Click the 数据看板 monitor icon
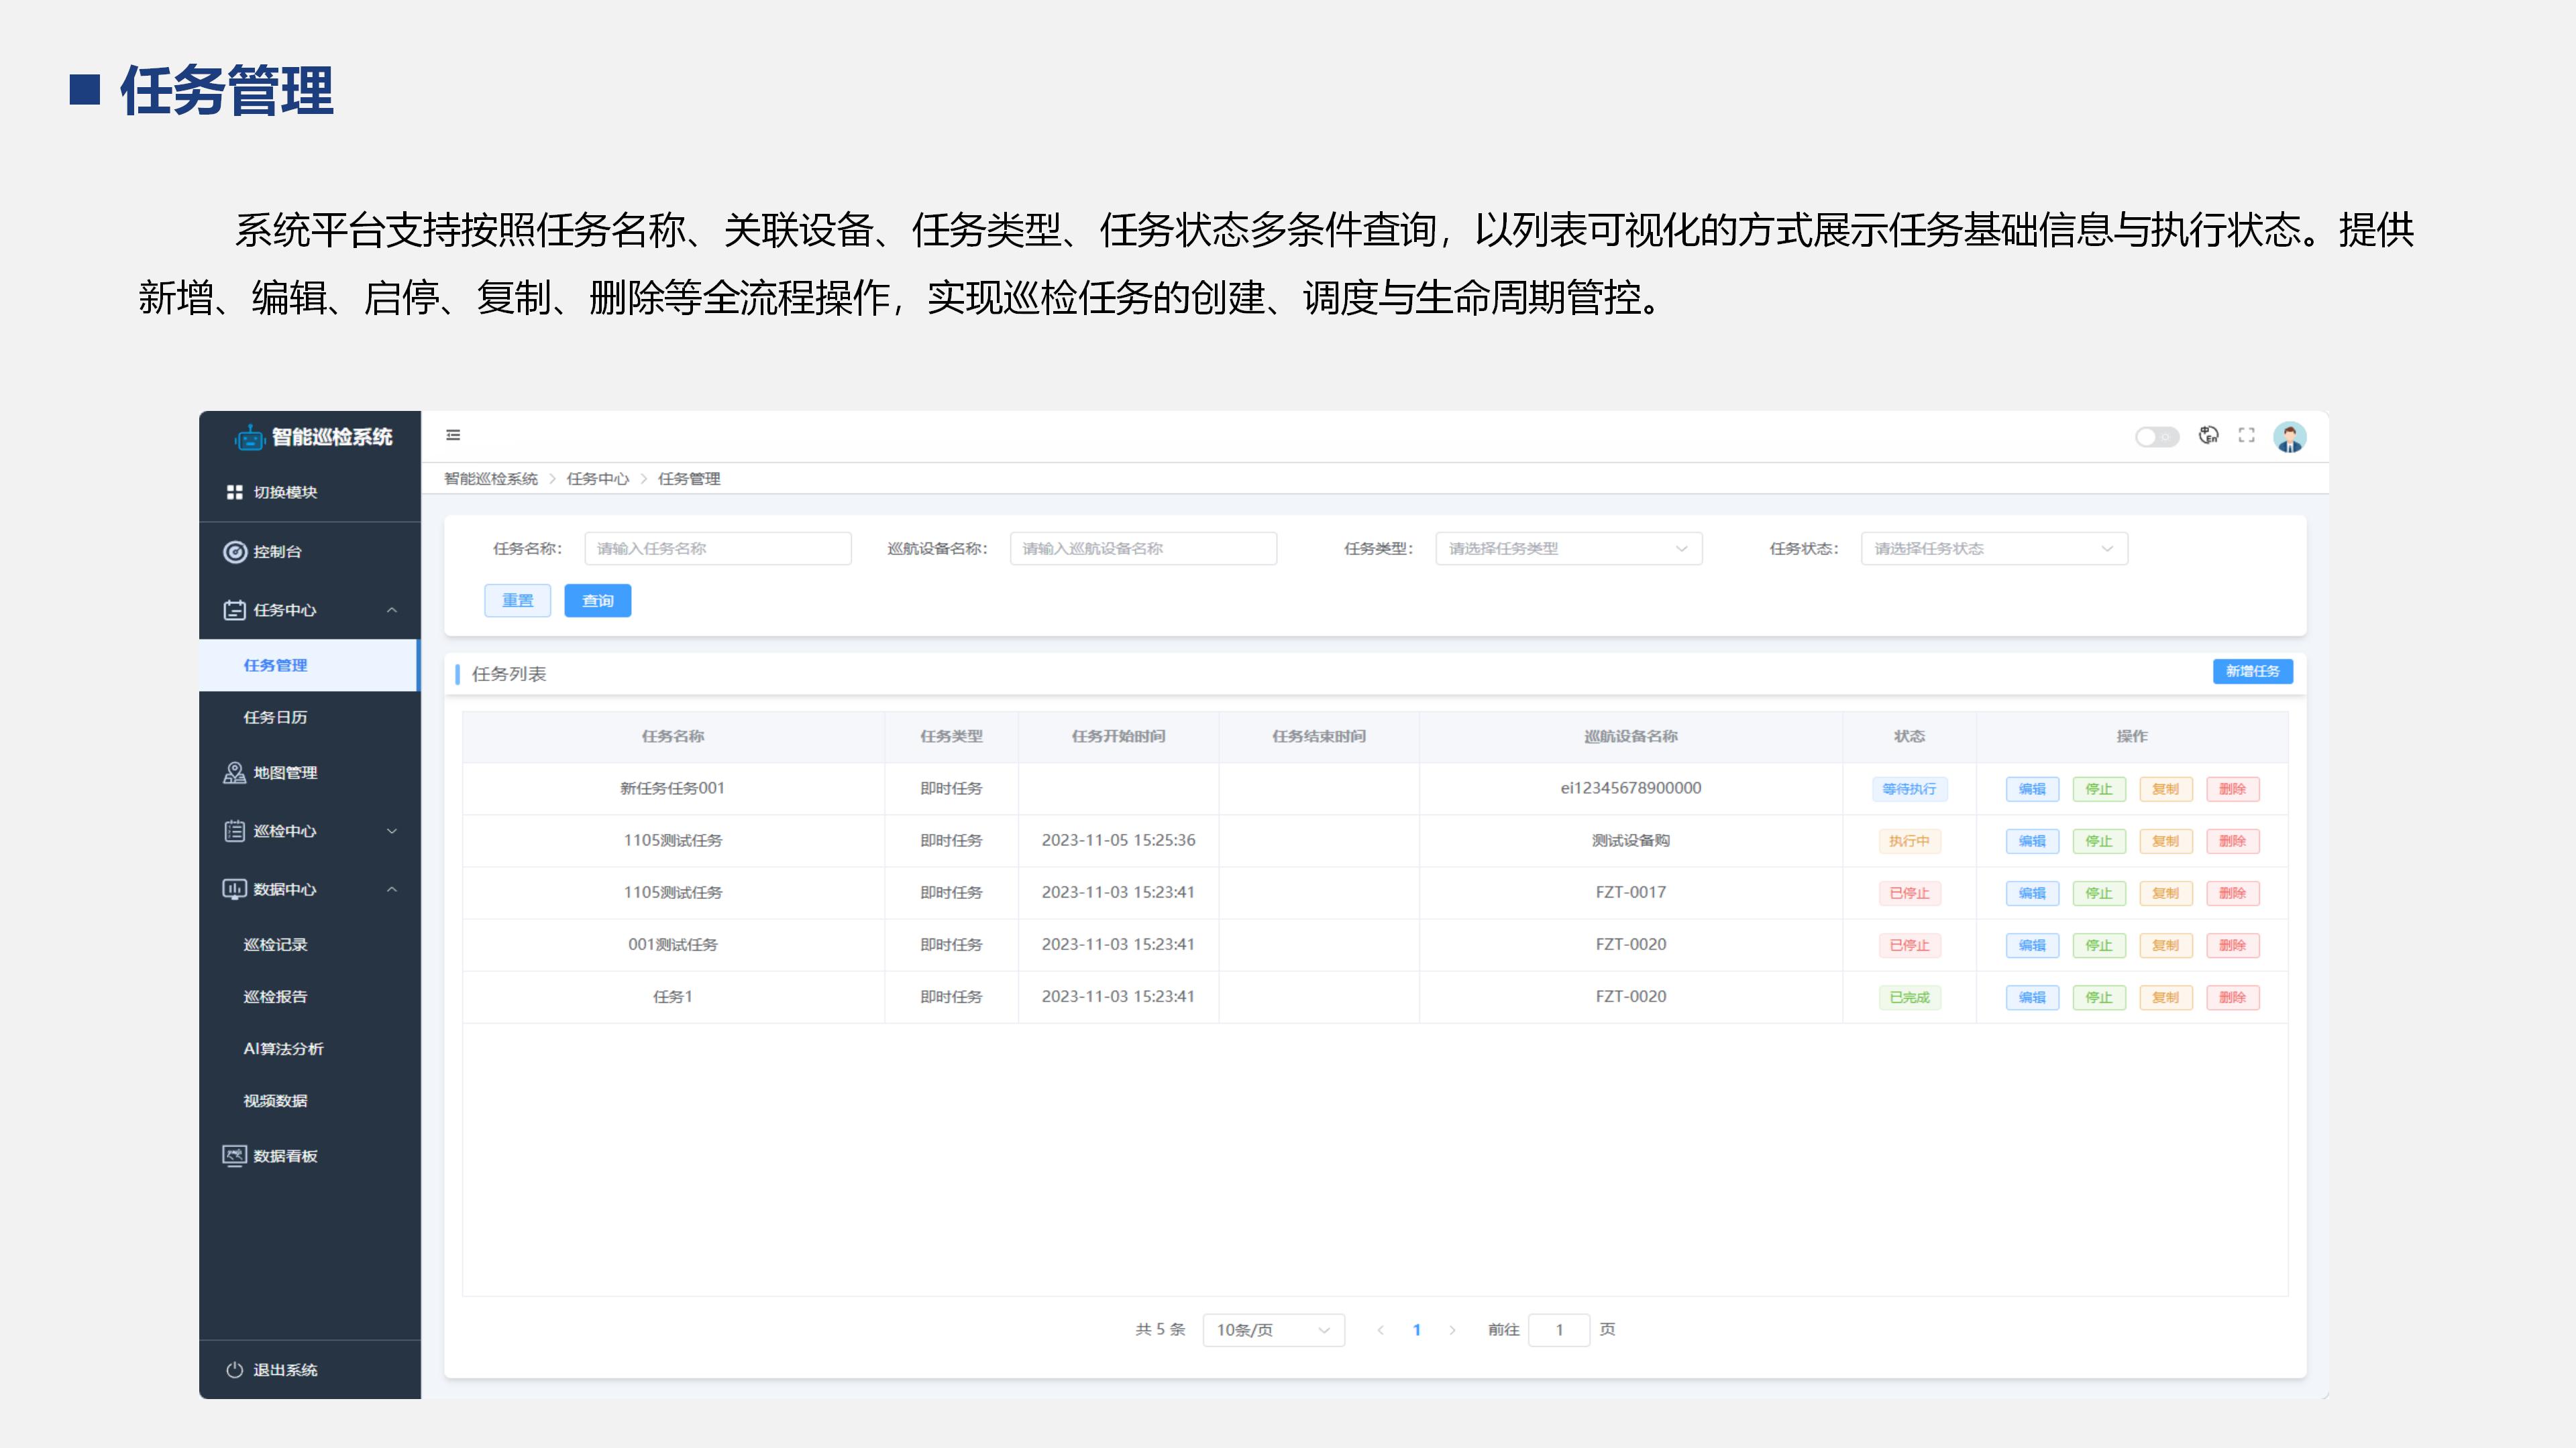Viewport: 2576px width, 1448px height. click(x=235, y=1156)
